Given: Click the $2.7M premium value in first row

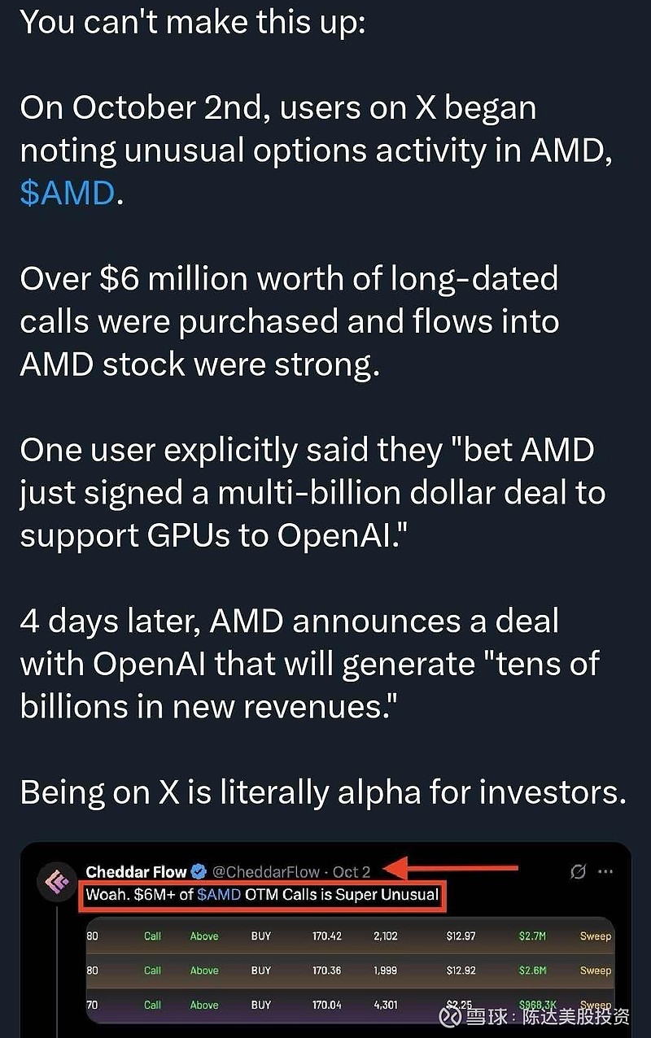Looking at the screenshot, I should (x=533, y=936).
